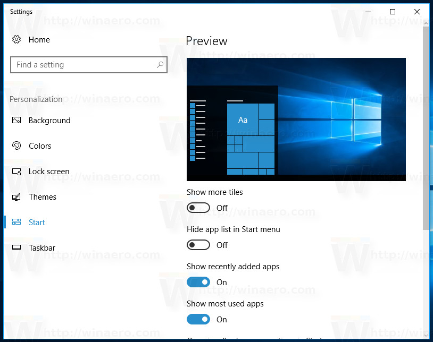The height and width of the screenshot is (342, 433).
Task: Select the Colors palette icon in sidebar
Action: [x=16, y=146]
